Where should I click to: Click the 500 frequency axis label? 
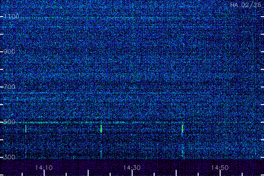pyautogui.click(x=9, y=122)
